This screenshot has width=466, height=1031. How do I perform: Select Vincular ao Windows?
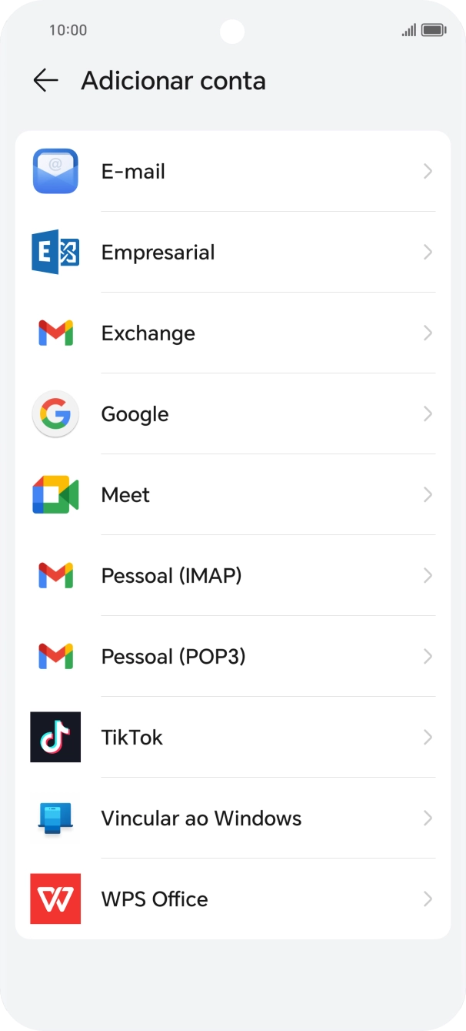(201, 818)
